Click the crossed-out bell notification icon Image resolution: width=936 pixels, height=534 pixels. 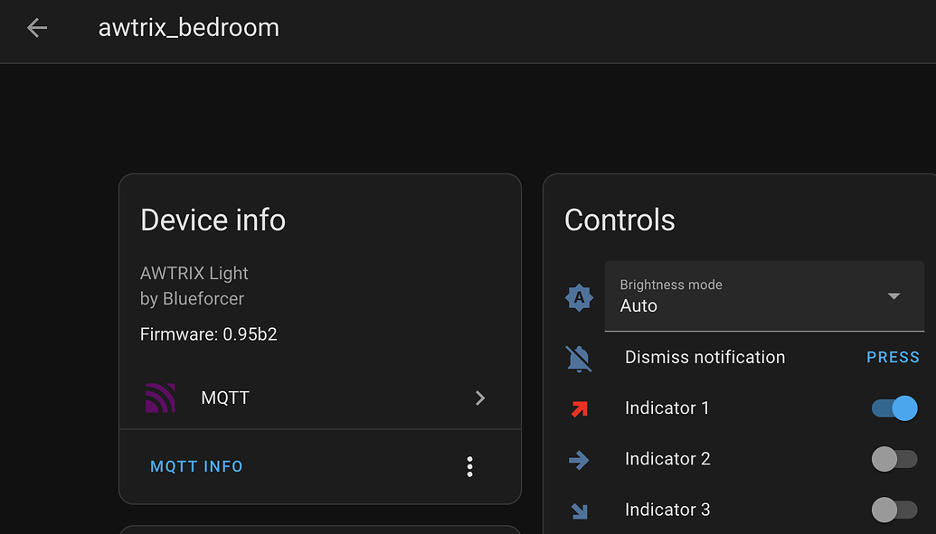(x=578, y=357)
